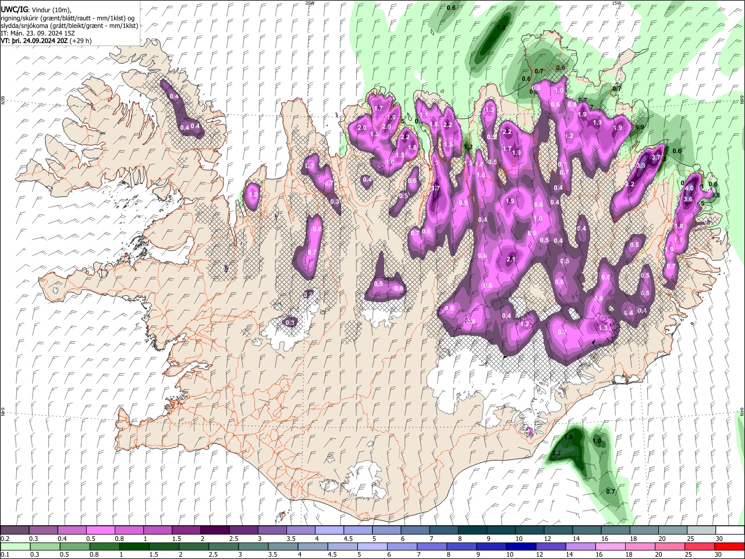Click the 2.7 rainfall value offshore south-east
The height and width of the screenshot is (559, 745).
point(556,454)
